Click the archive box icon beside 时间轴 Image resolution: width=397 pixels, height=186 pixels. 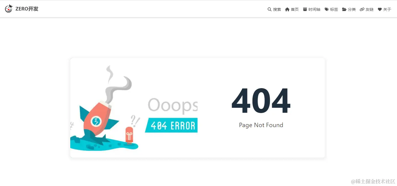(305, 9)
